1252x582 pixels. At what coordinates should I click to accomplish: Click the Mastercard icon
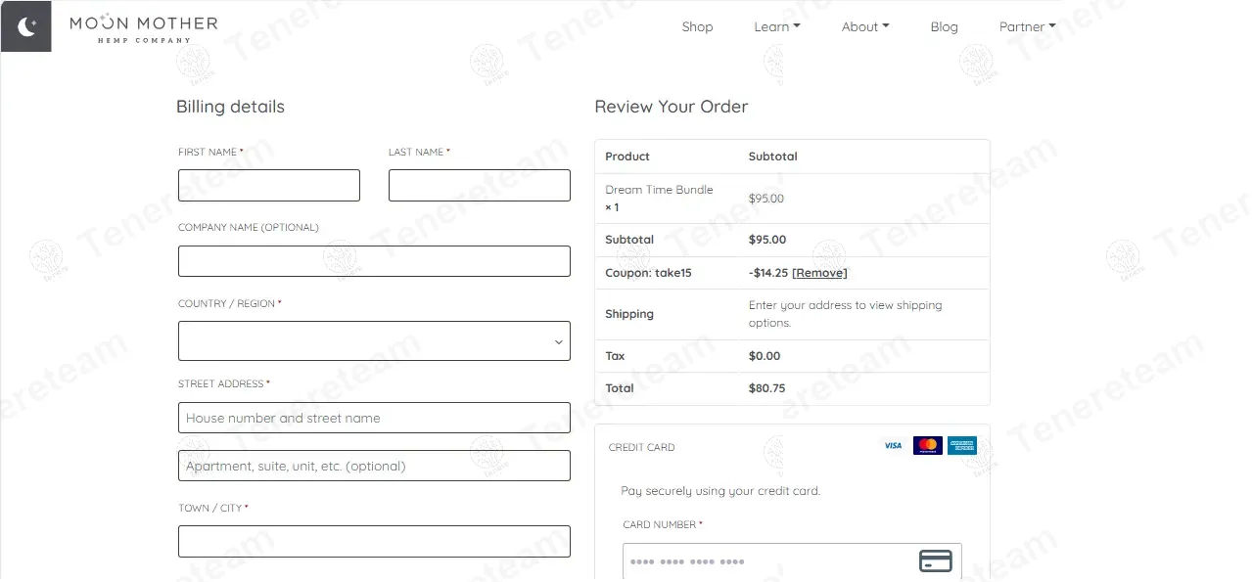tap(927, 446)
